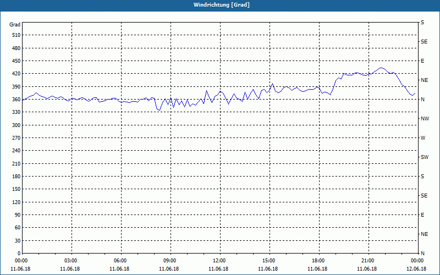Screen dimensions: 440x275
Task: Click the 0 value on the left axis
Action: (x=19, y=254)
